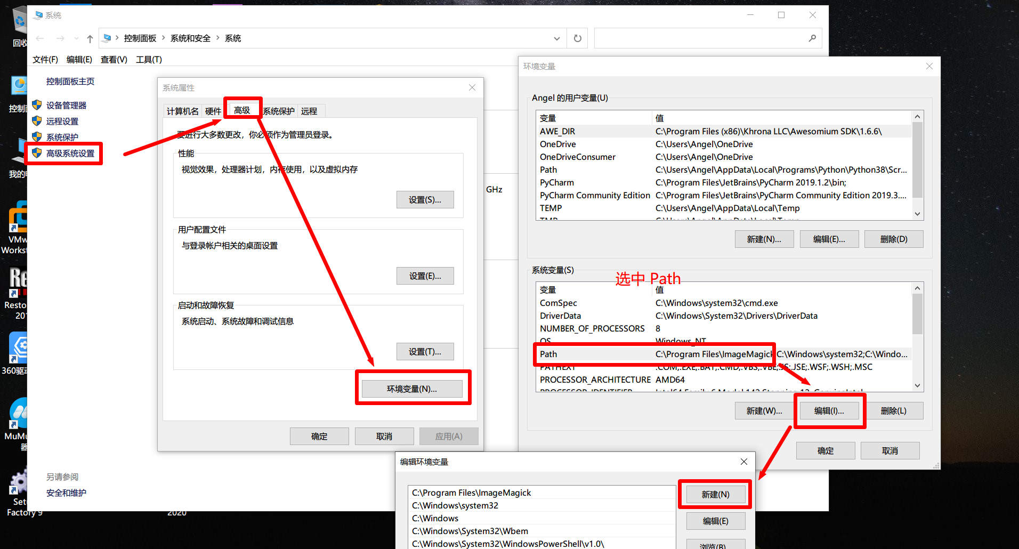
Task: Click 变量 column header in user variables
Action: coord(594,118)
